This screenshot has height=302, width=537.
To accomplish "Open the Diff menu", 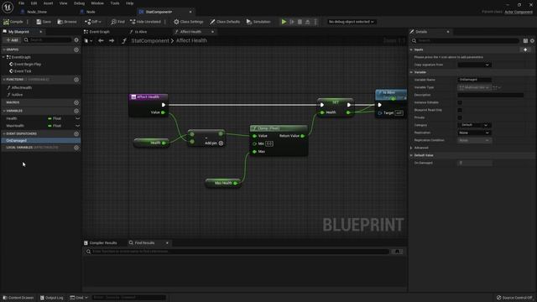I will coord(93,22).
